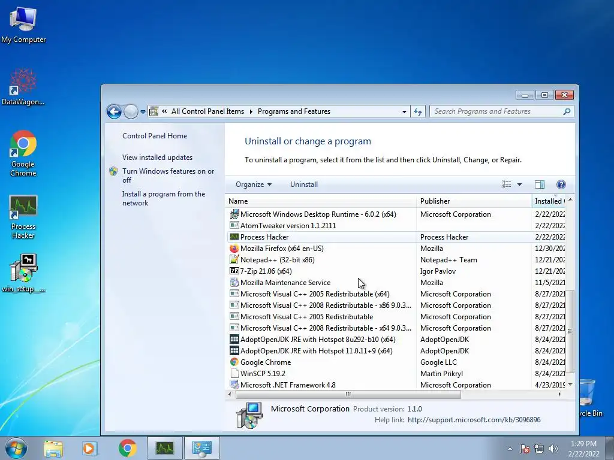The image size is (614, 460).
Task: Show hidden tray icons arrow
Action: coord(510,449)
